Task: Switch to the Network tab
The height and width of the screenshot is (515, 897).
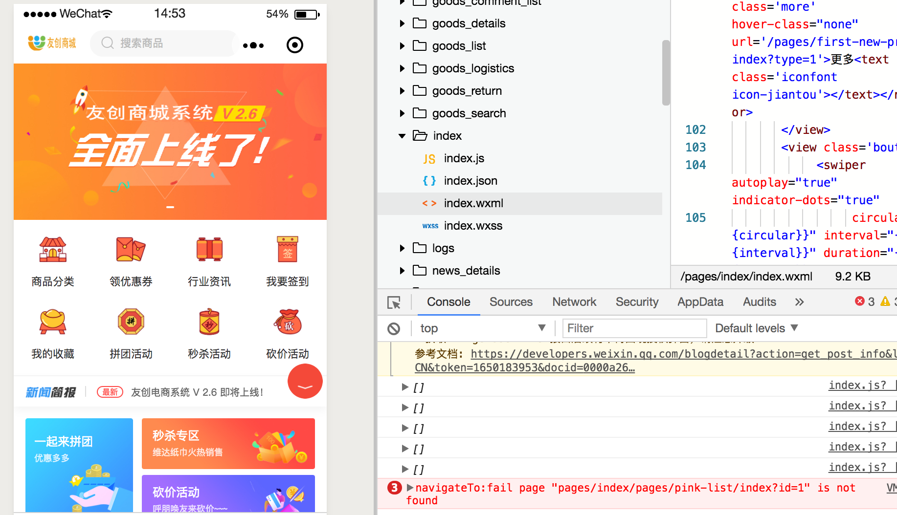Action: tap(574, 302)
